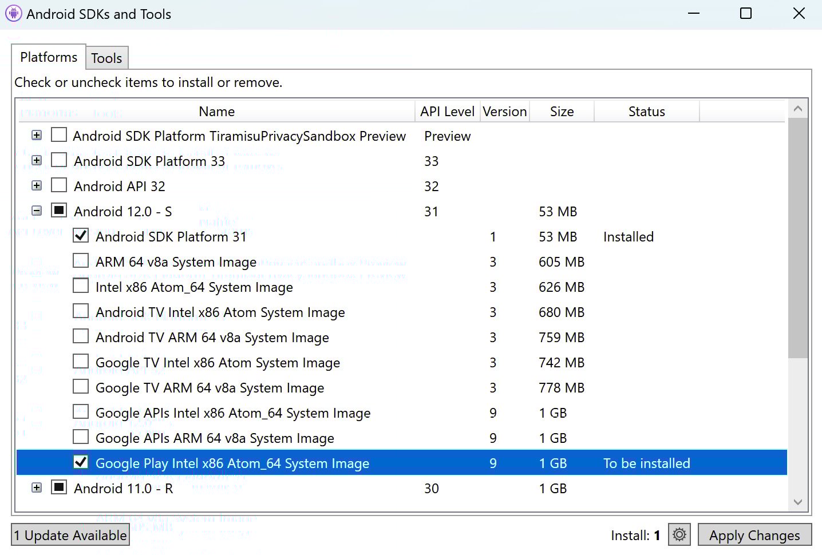The image size is (822, 555).
Task: Expand the Android 11.0 - R node
Action: (x=37, y=487)
